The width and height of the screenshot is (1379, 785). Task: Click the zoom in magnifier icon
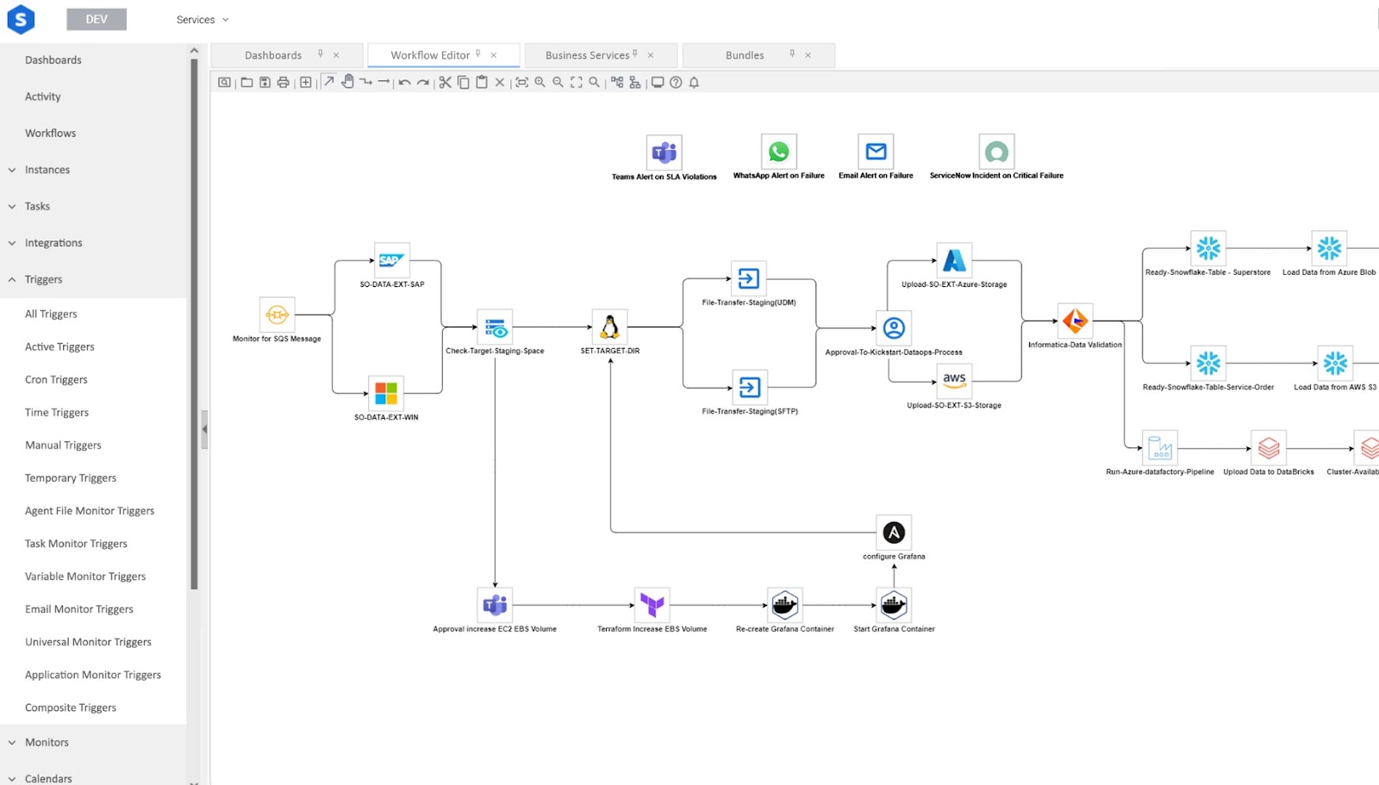click(x=540, y=83)
